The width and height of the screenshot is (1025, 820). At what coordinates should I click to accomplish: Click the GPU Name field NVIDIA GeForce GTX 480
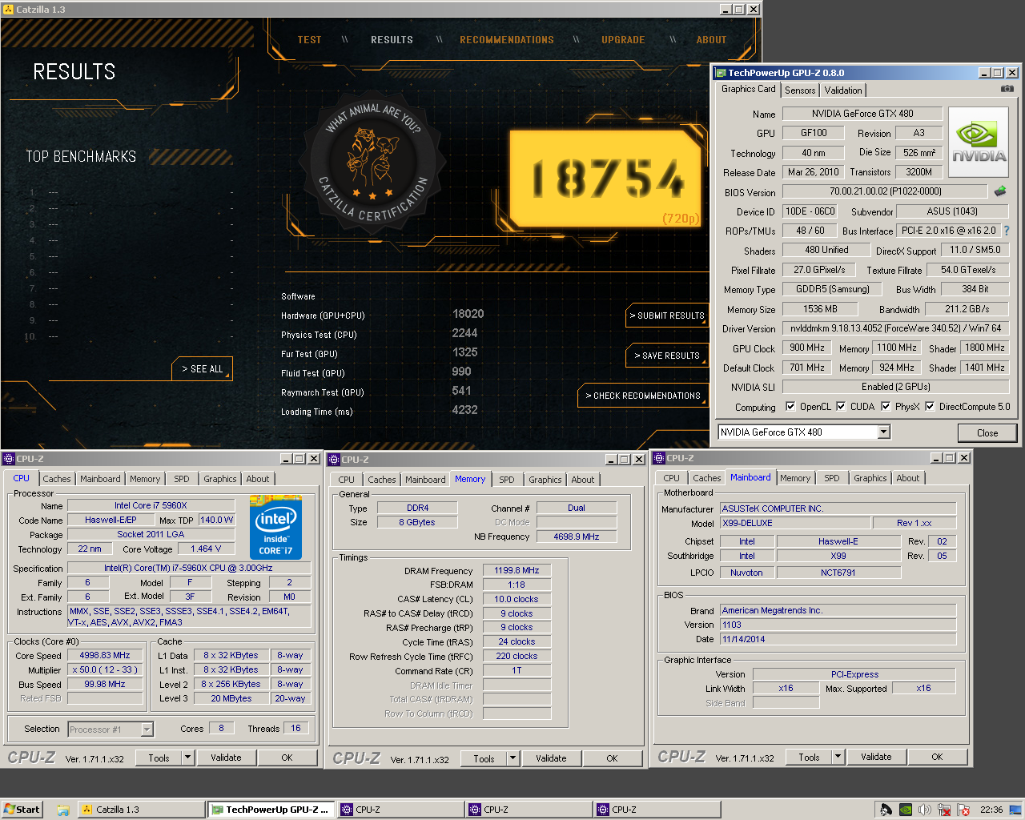862,114
